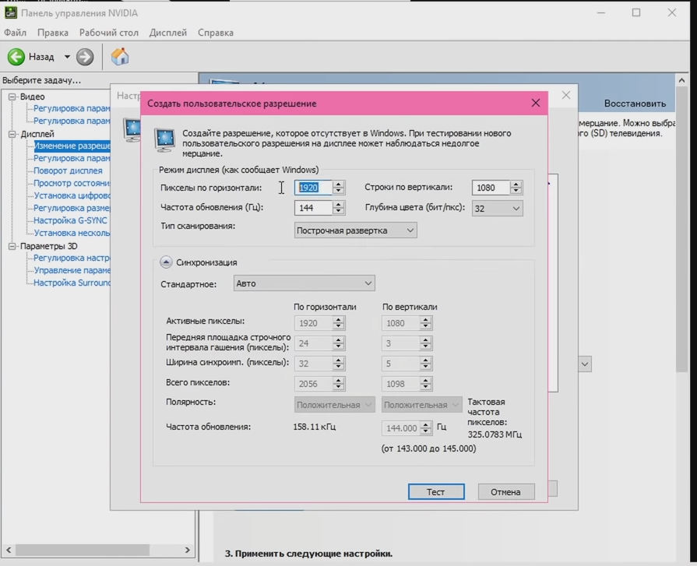Close the background Настройка dialog
The width and height of the screenshot is (697, 566).
point(566,95)
